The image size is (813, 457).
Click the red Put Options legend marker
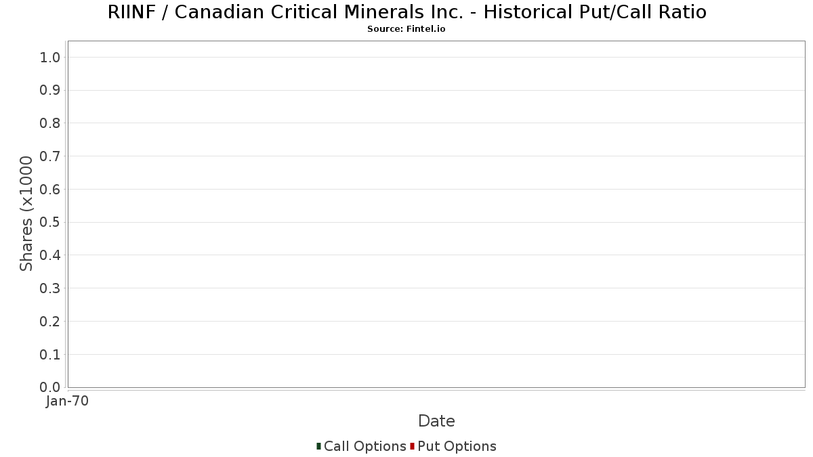pos(412,446)
